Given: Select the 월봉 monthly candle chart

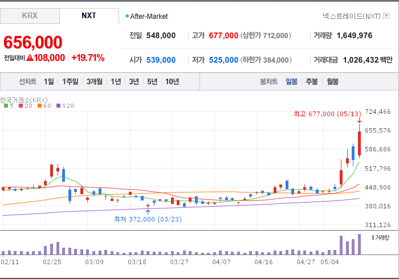Looking at the screenshot, I should click(332, 81).
